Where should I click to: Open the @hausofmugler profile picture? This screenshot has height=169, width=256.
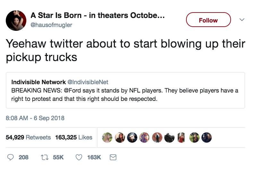(x=16, y=20)
